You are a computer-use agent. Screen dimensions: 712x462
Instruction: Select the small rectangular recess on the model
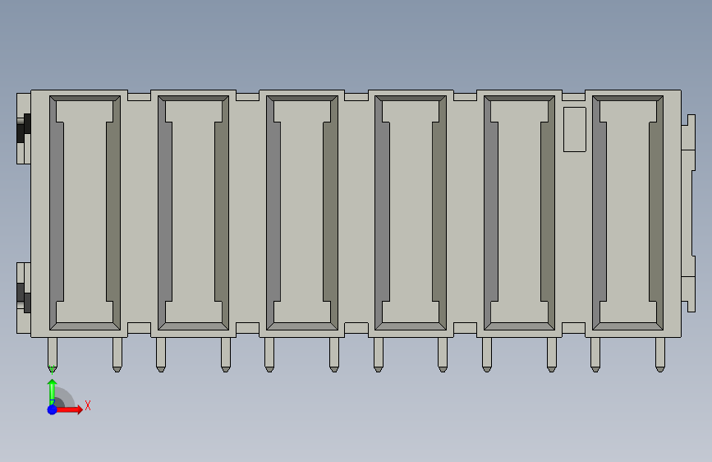pyautogui.click(x=574, y=130)
